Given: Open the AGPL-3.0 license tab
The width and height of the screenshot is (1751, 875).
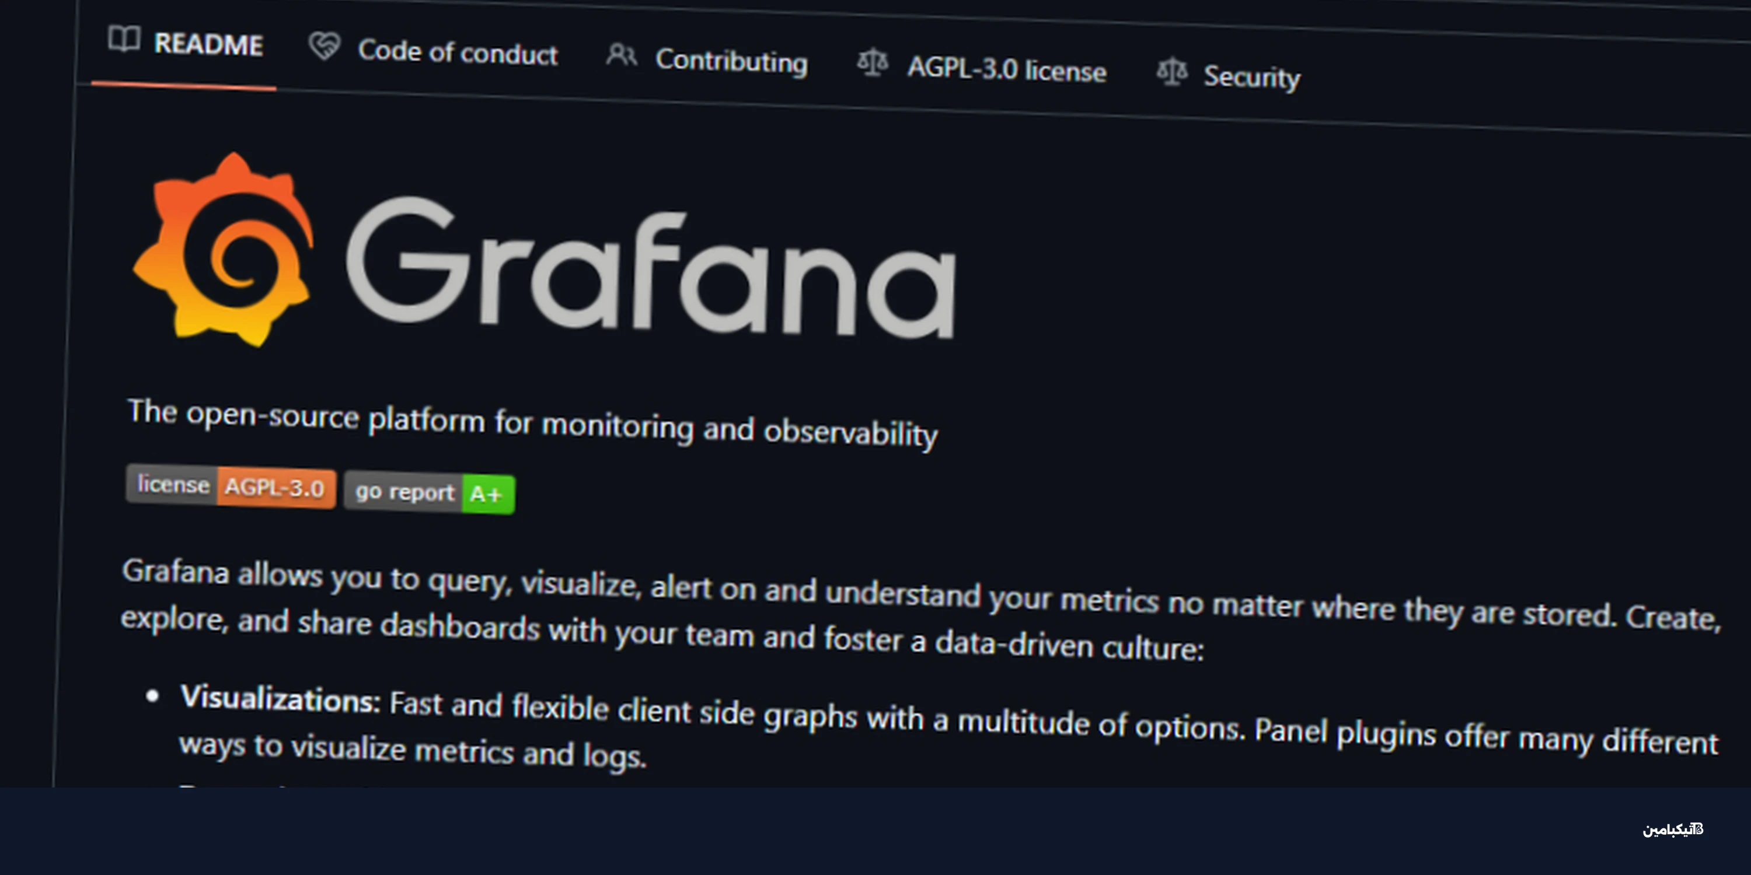Looking at the screenshot, I should 982,68.
